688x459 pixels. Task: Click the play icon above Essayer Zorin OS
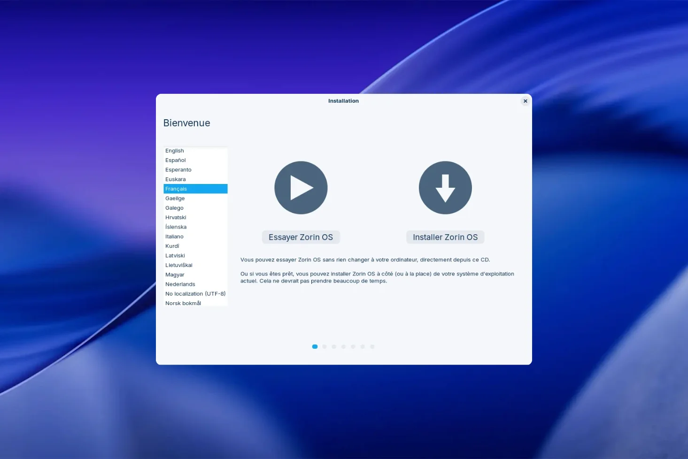pyautogui.click(x=301, y=187)
